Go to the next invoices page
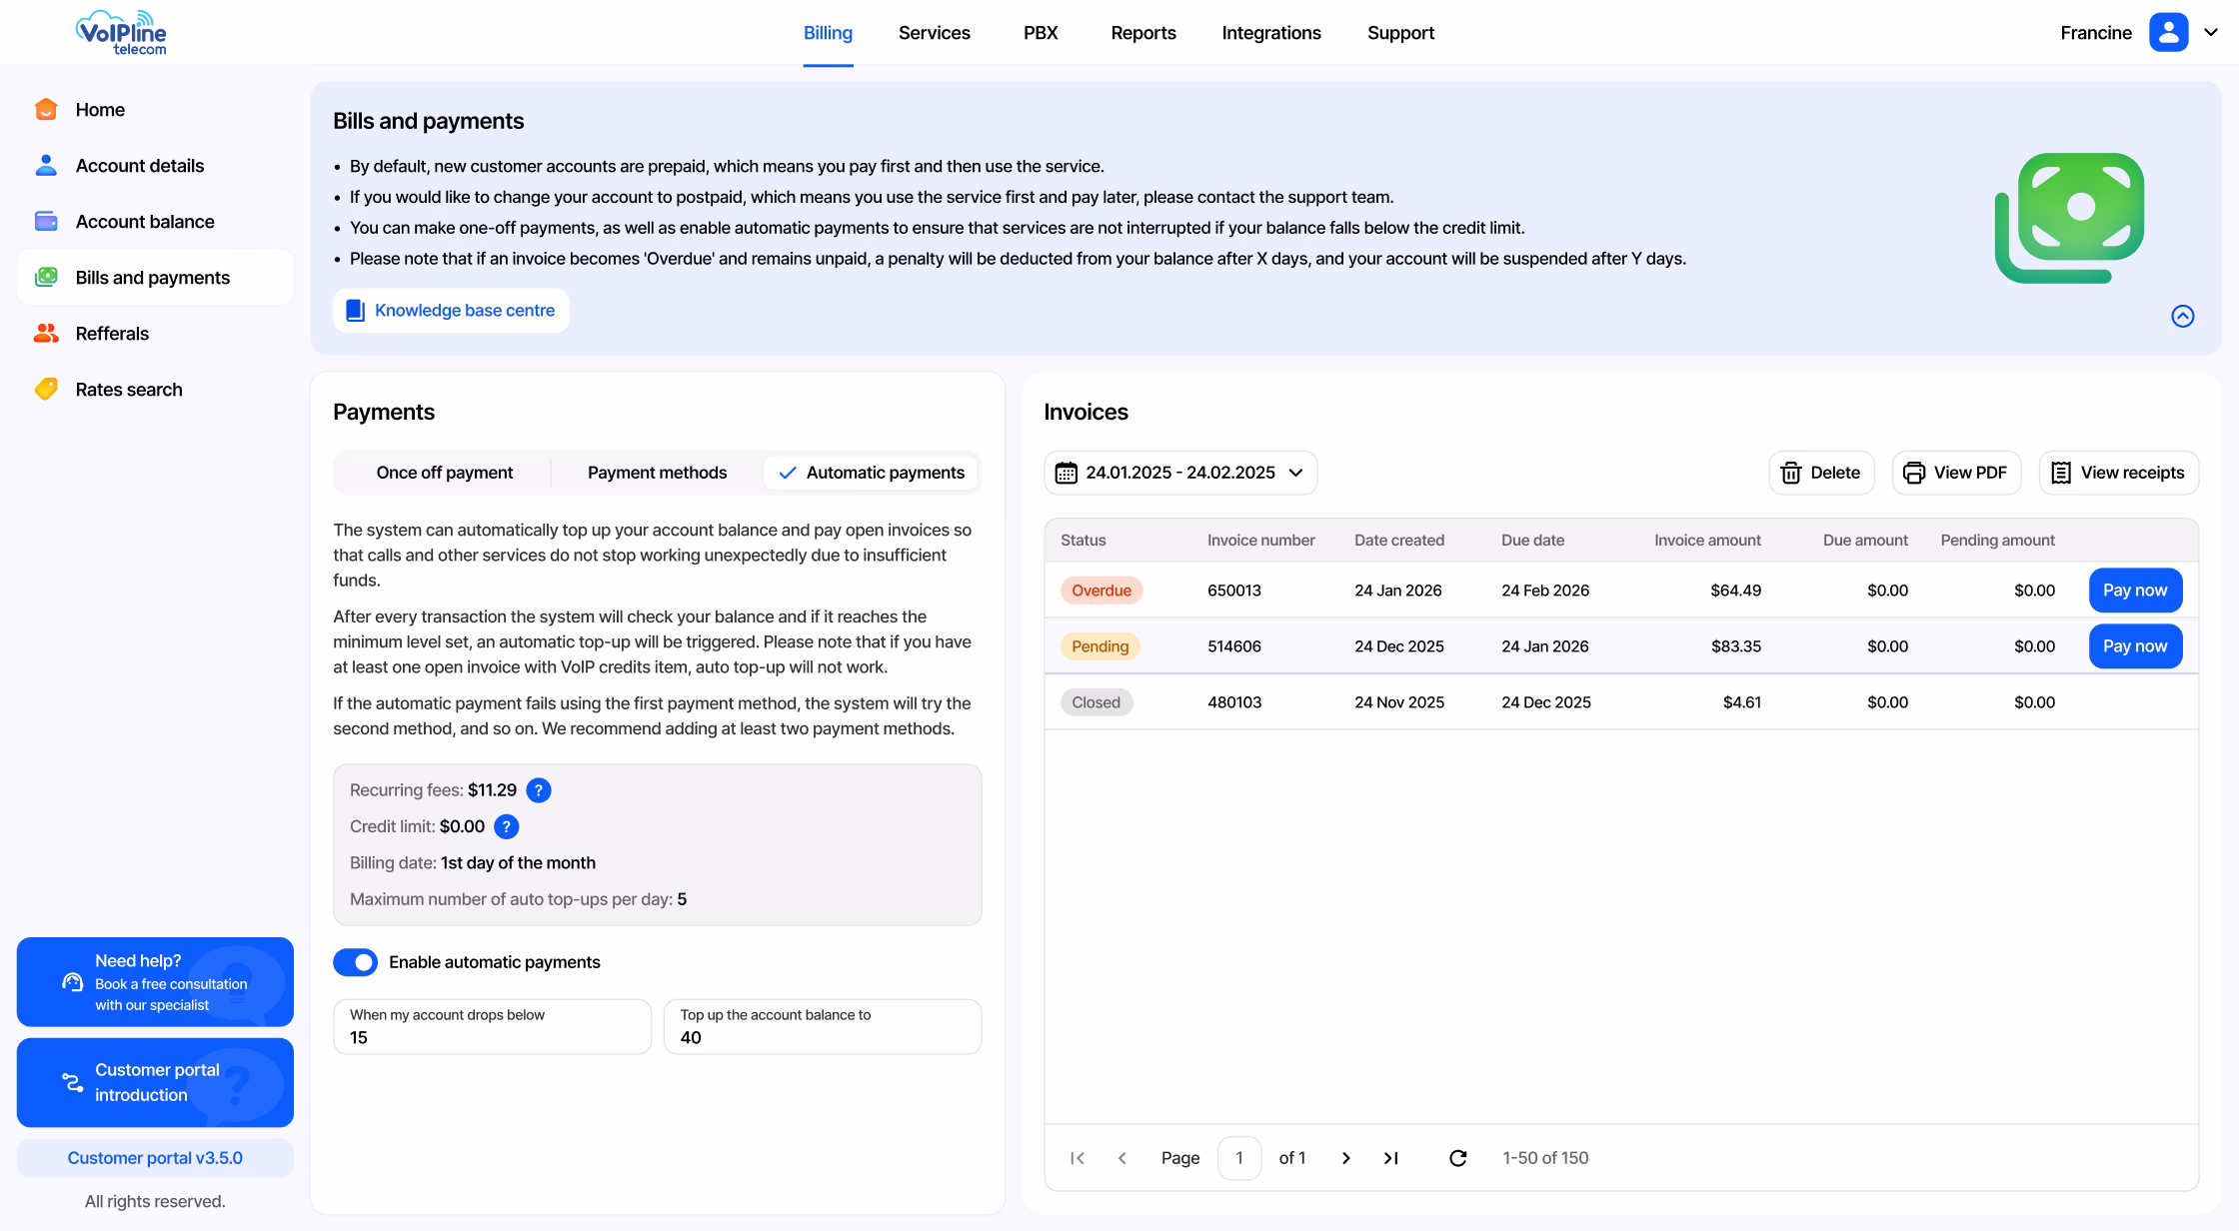Image resolution: width=2239 pixels, height=1231 pixels. pyautogui.click(x=1345, y=1158)
